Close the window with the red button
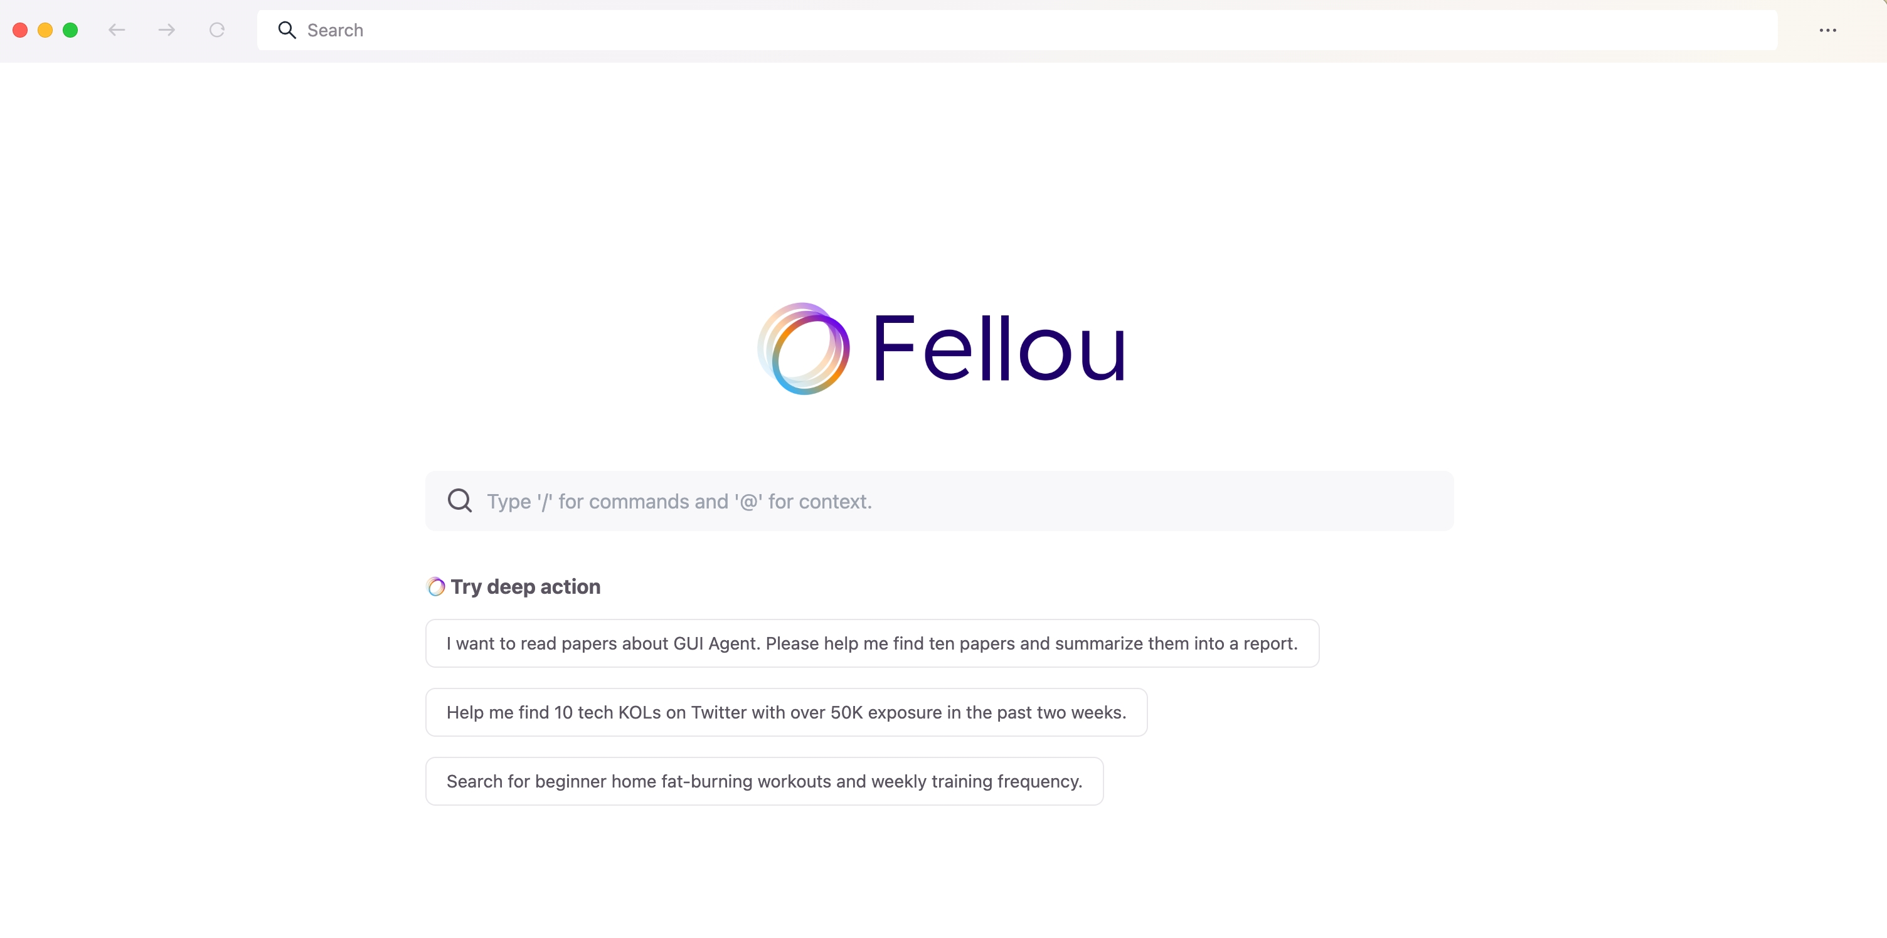1887x938 pixels. 21,30
